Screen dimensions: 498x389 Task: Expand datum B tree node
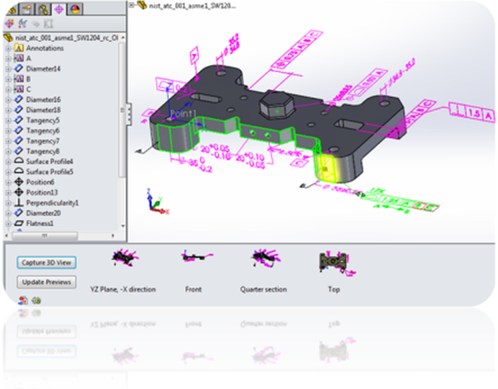[8, 79]
